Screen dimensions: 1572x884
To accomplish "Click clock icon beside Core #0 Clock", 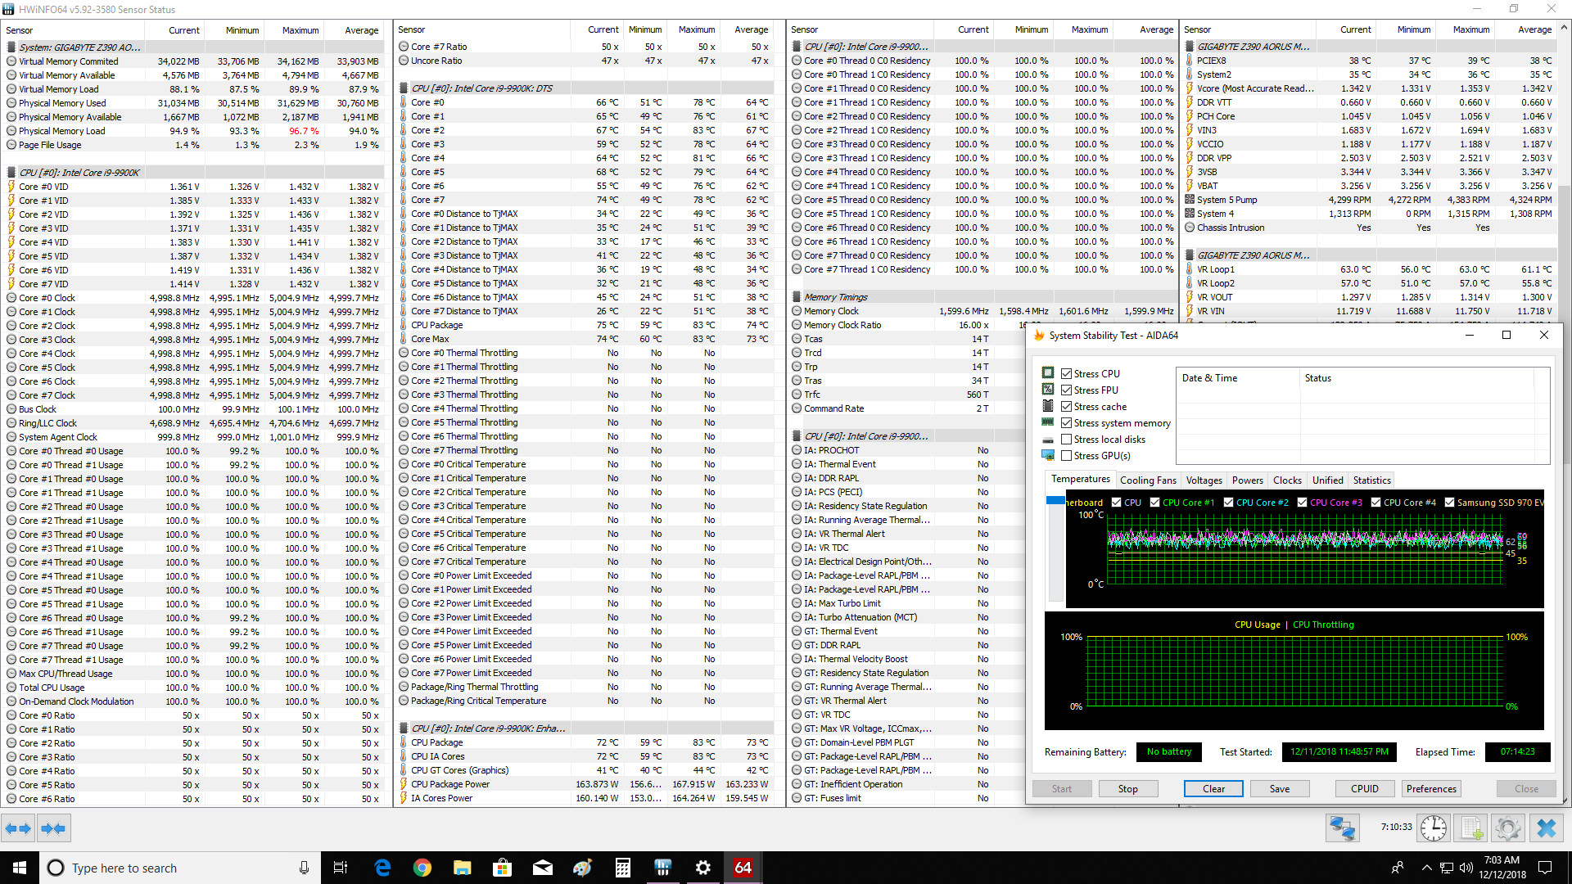I will click(x=11, y=298).
